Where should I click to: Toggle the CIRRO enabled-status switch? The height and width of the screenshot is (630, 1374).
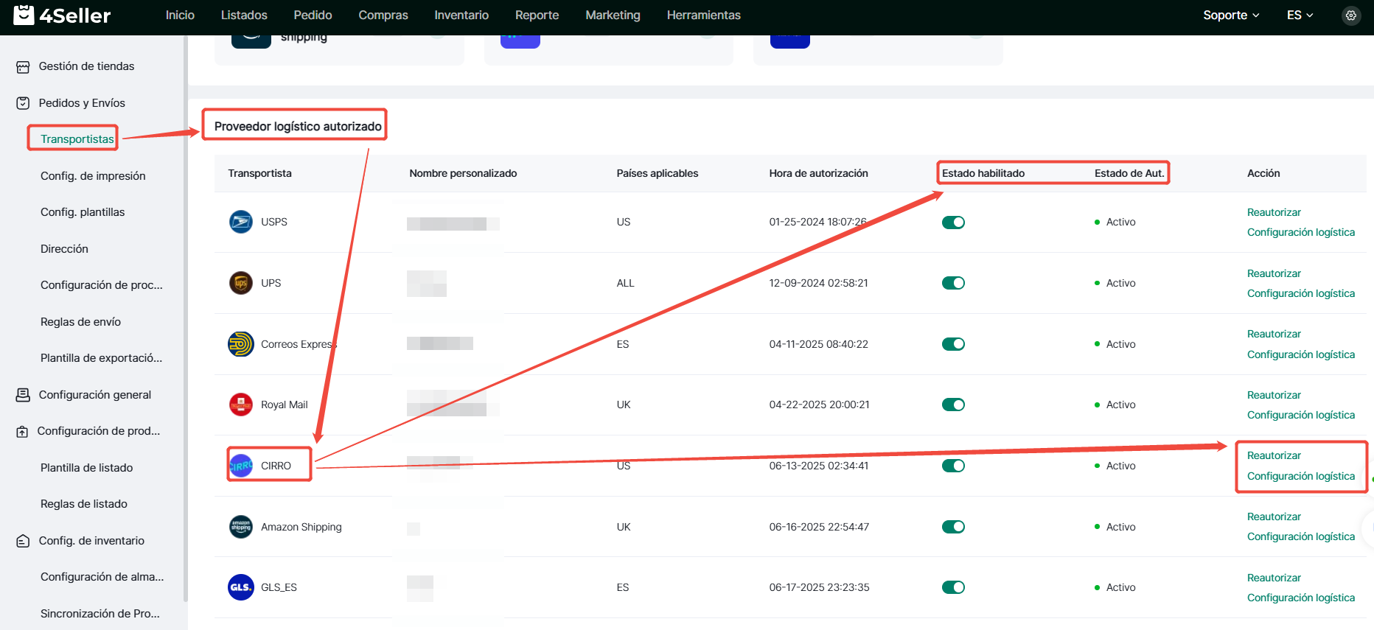coord(953,466)
